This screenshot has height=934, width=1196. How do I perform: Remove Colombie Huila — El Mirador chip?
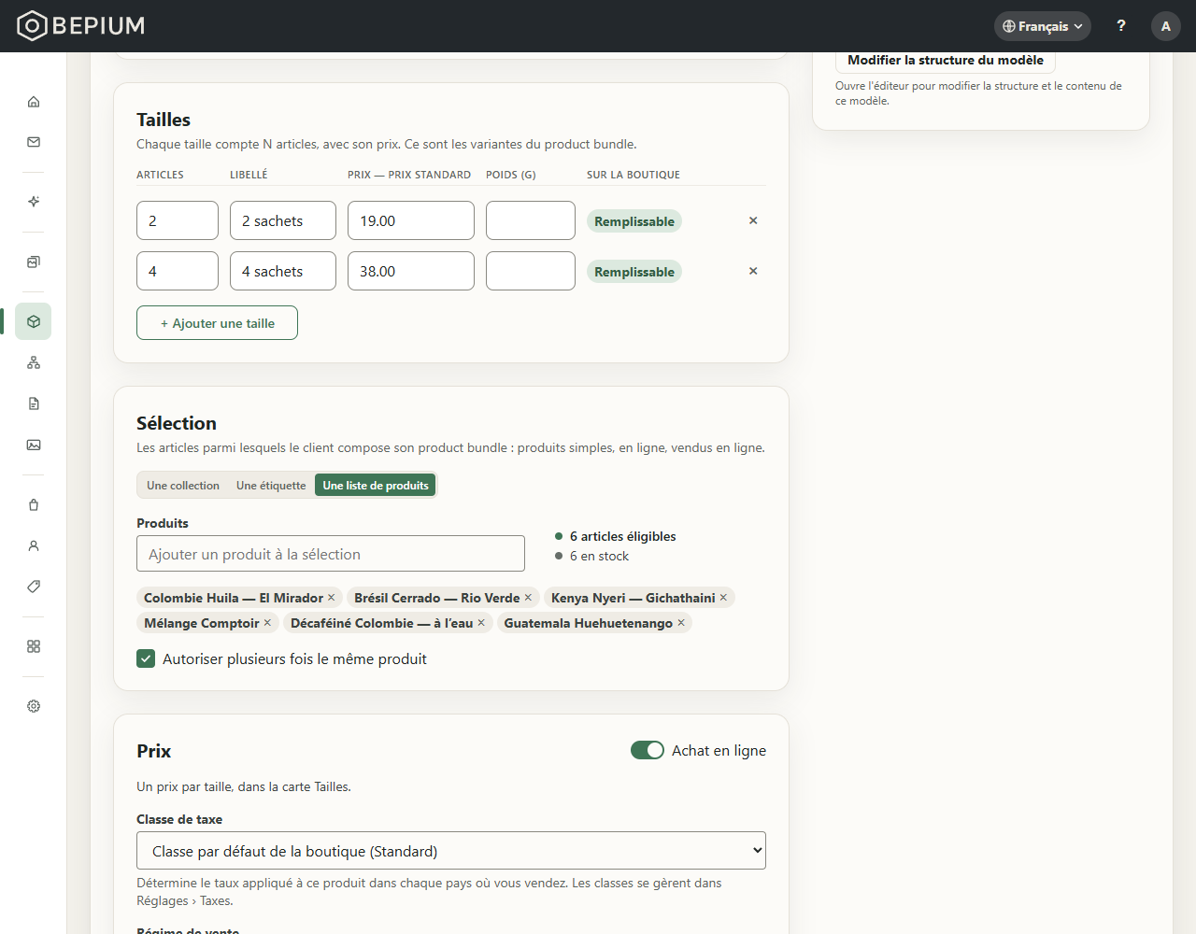click(331, 598)
